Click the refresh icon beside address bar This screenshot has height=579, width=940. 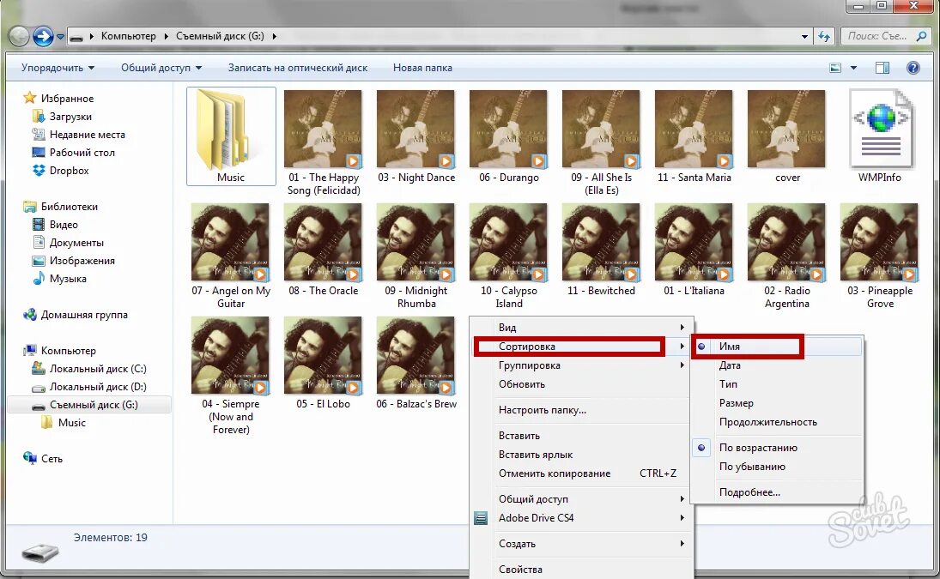point(824,37)
